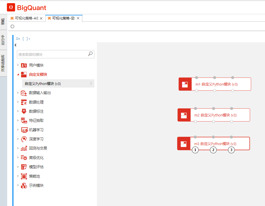Image resolution: width=265 pixels, height=206 pixels.
Task: Click the drag handle on 自定义Python模块 row
Action: point(91,83)
